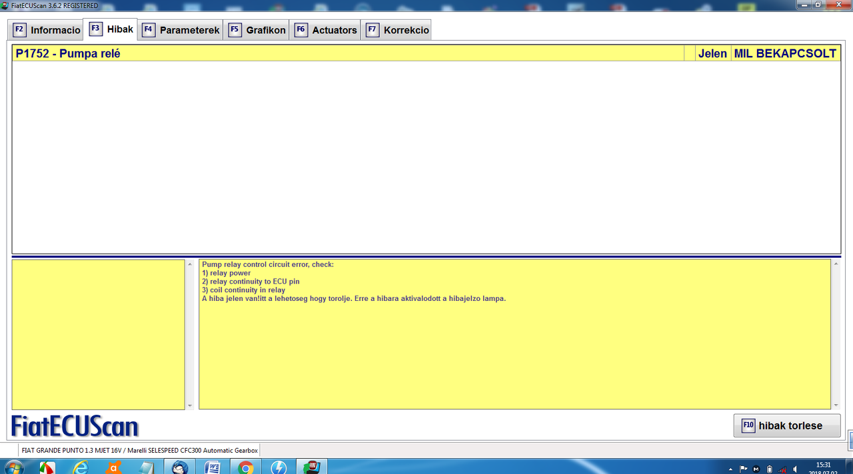Switch to the Informacio tab
Image resolution: width=853 pixels, height=474 pixels.
tap(47, 30)
